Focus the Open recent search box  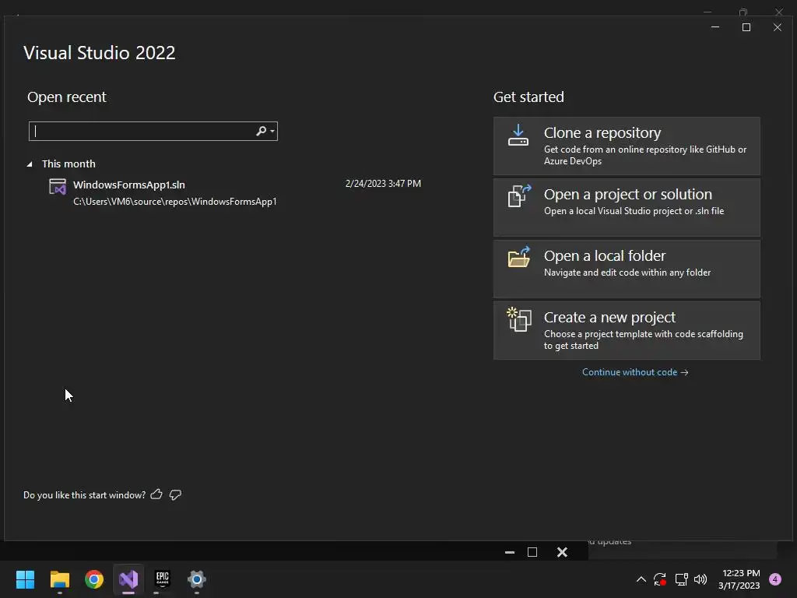click(x=153, y=131)
